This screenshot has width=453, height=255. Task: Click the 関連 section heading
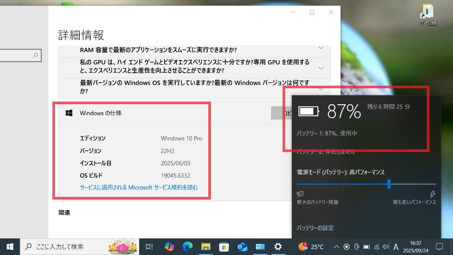click(64, 213)
